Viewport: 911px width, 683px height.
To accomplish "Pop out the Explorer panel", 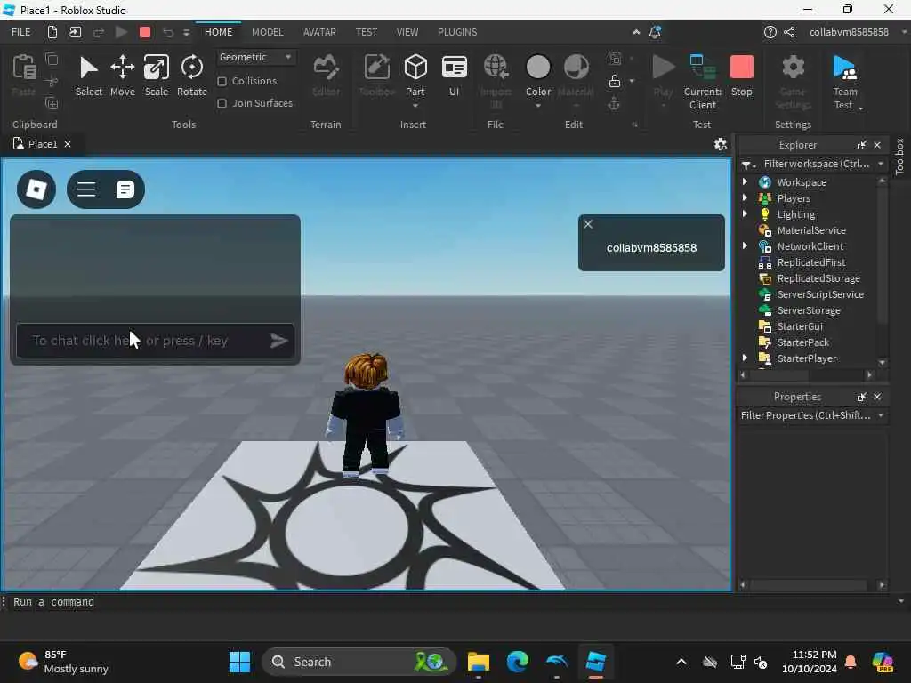I will [x=861, y=145].
